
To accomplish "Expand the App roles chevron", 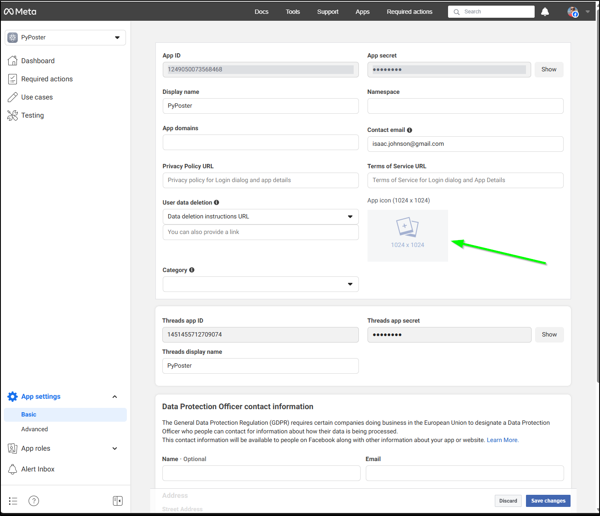I will click(115, 449).
